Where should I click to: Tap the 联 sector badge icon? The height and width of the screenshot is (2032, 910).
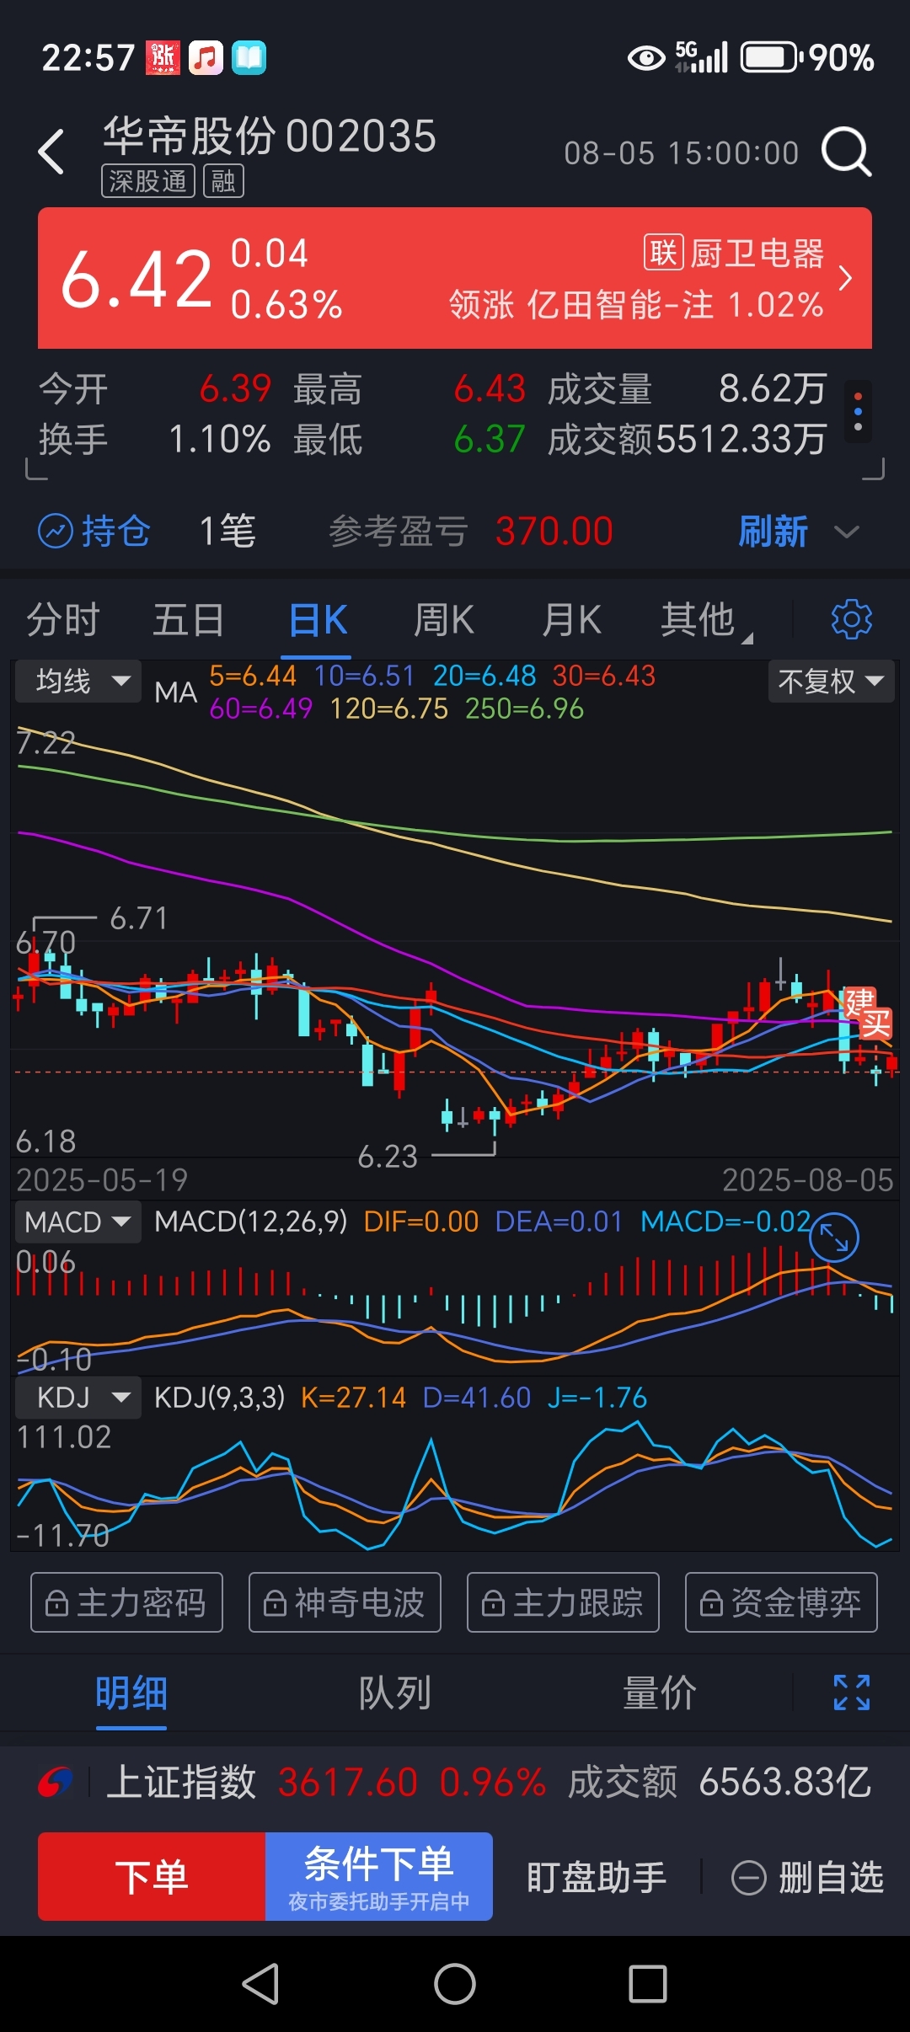tap(664, 253)
